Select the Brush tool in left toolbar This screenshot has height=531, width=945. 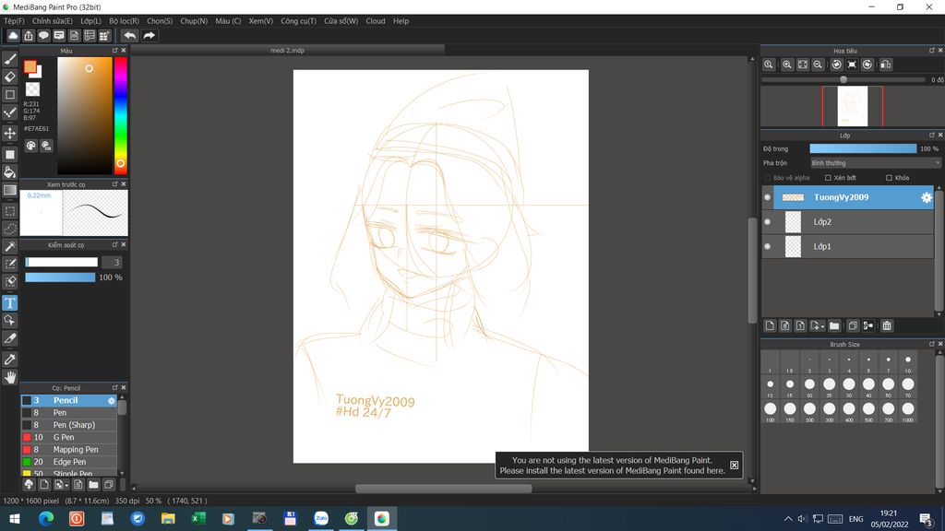[x=9, y=59]
